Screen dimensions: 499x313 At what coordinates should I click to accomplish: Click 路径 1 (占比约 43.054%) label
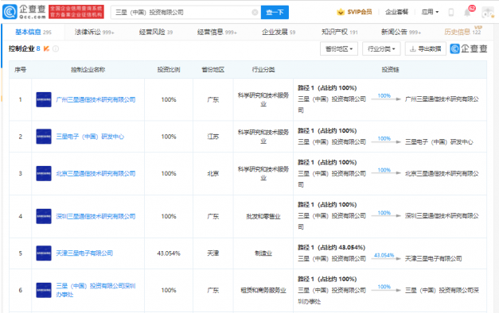coord(332,247)
